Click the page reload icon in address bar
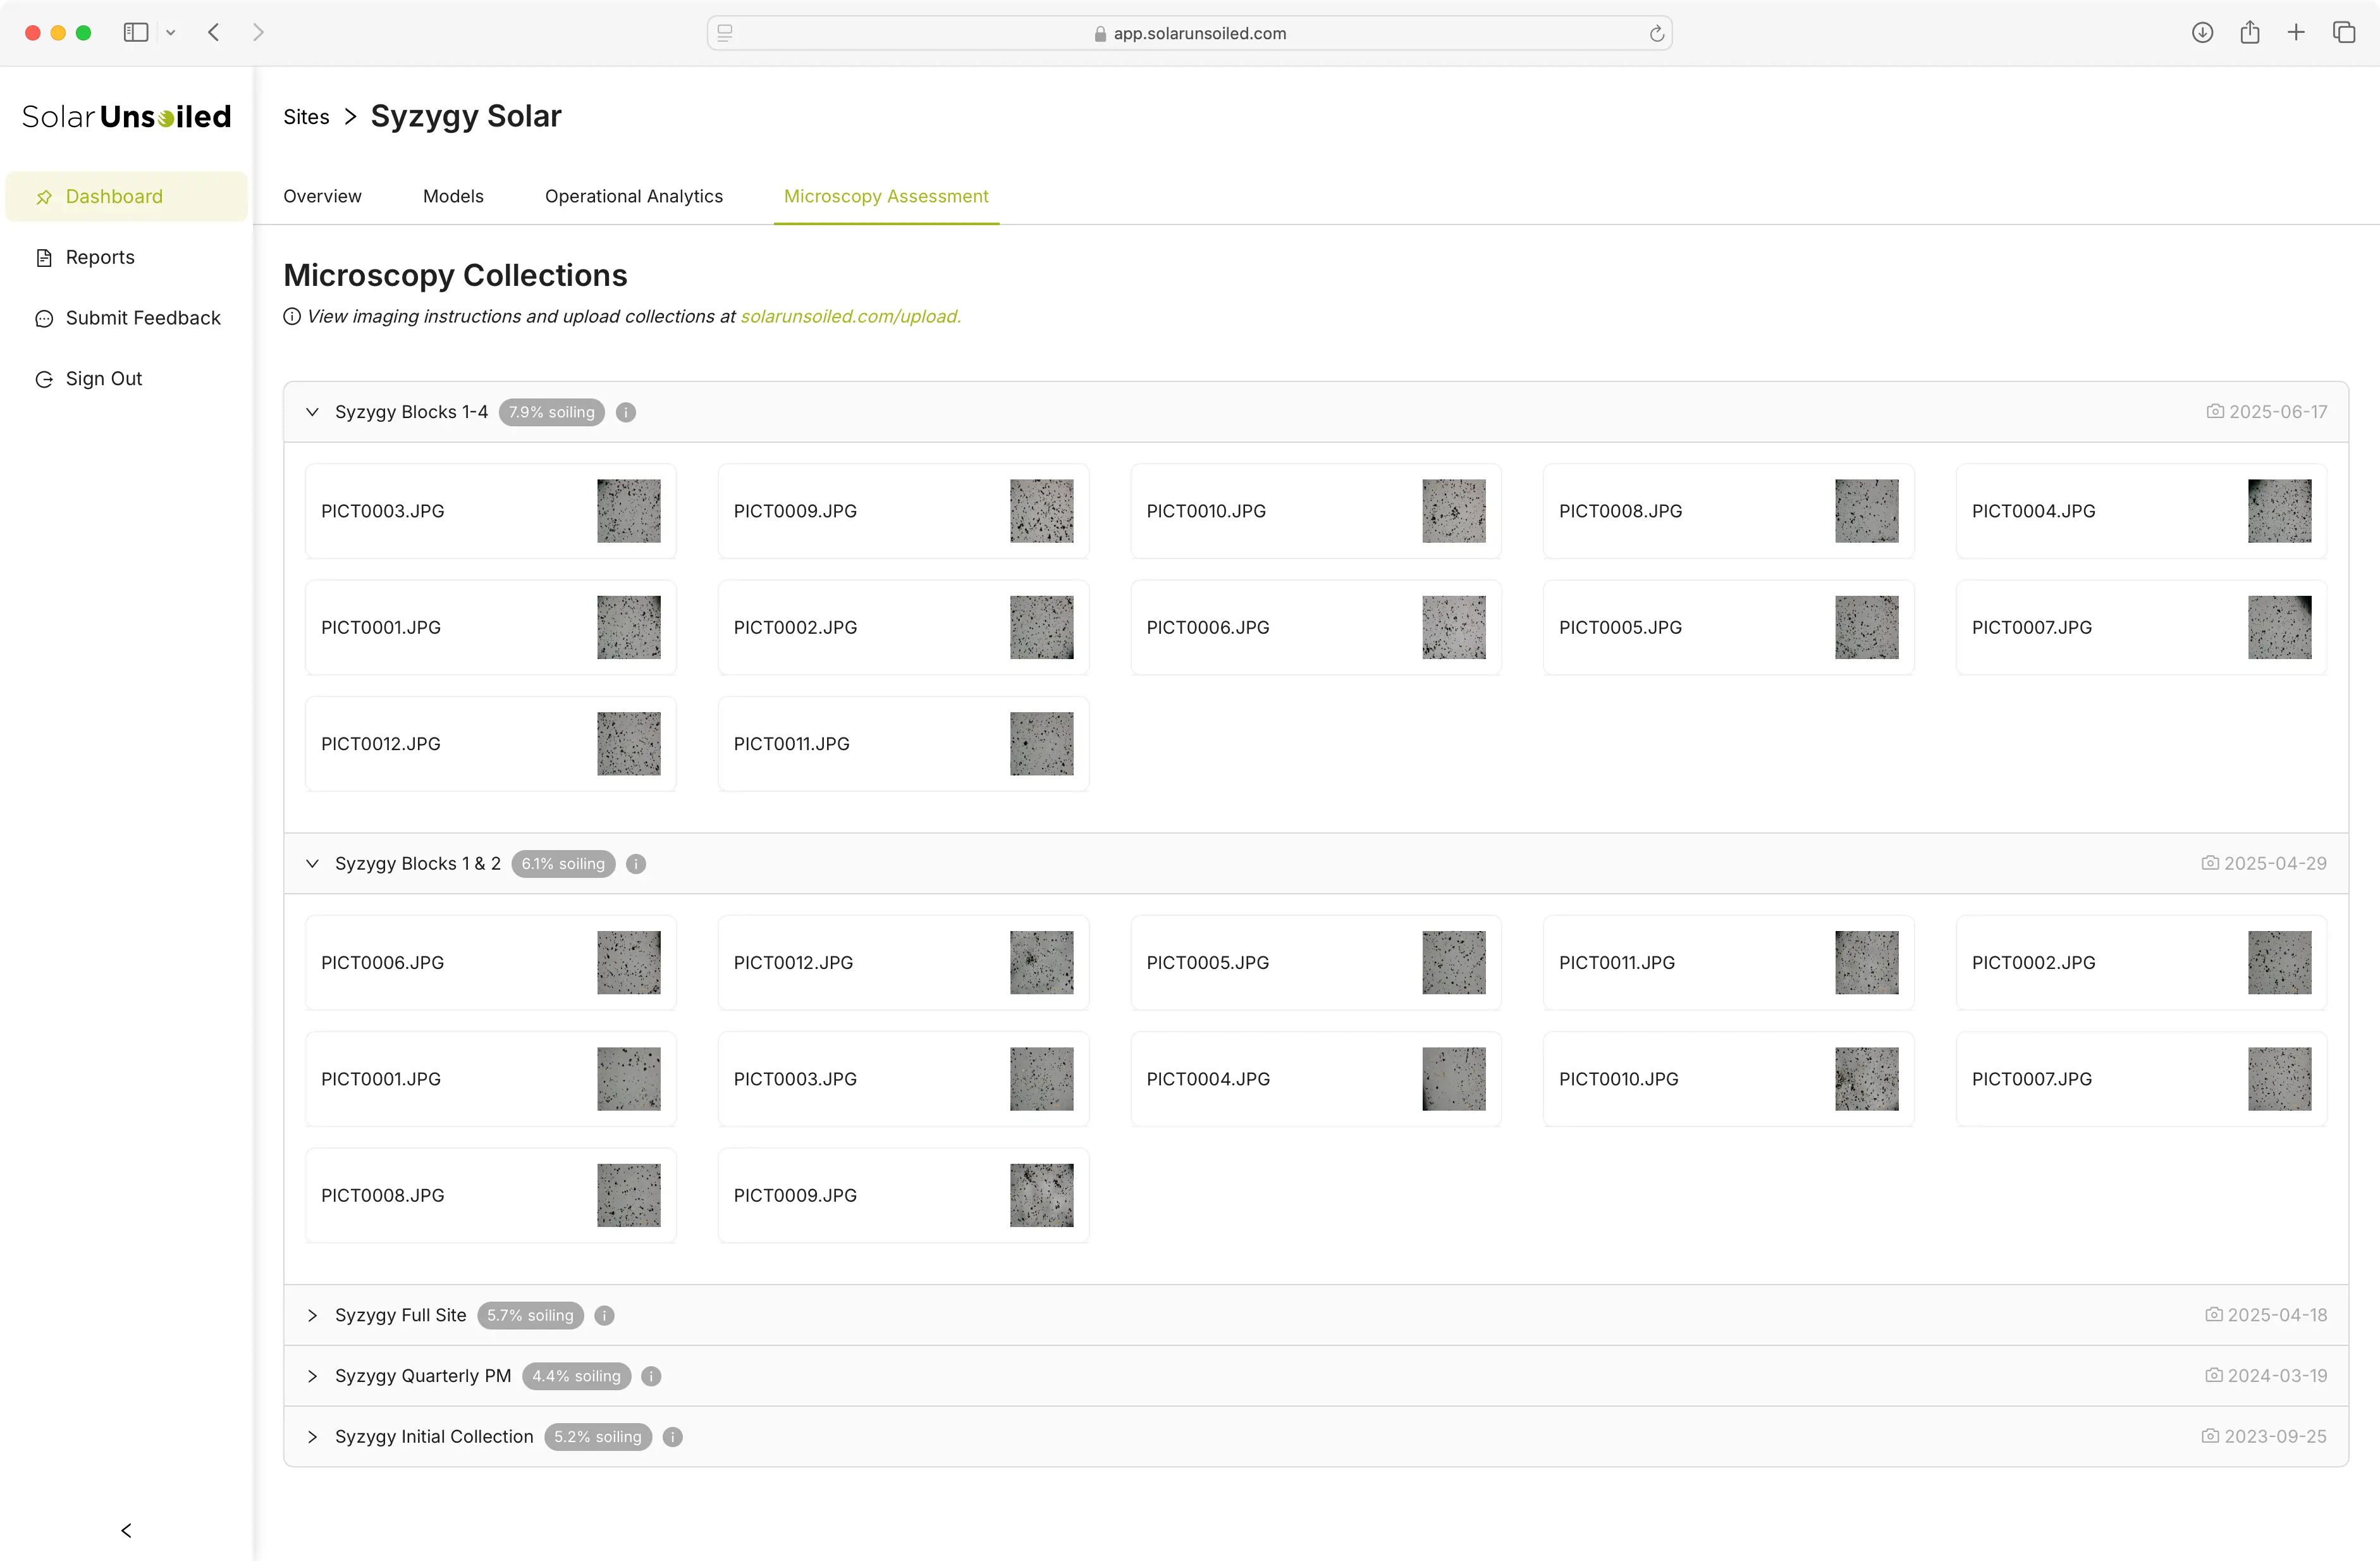The image size is (2380, 1561). 1656,33
